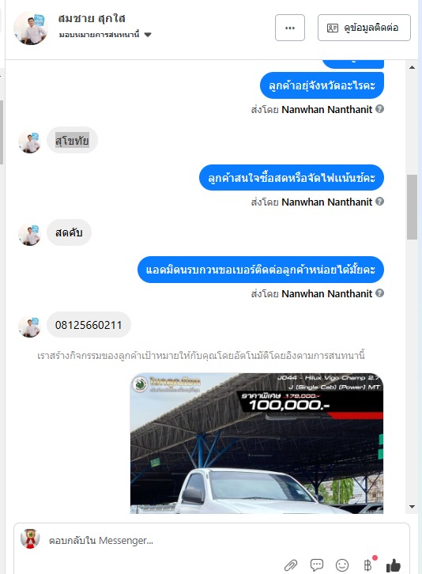Click the scrollbar up arrow

[x=412, y=67]
